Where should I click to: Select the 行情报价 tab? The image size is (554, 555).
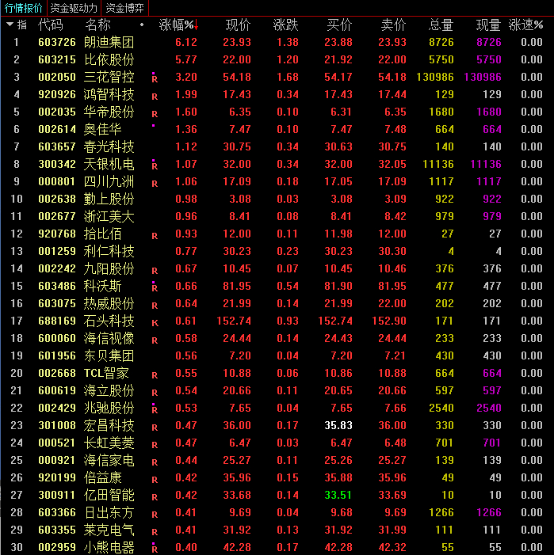click(x=24, y=8)
